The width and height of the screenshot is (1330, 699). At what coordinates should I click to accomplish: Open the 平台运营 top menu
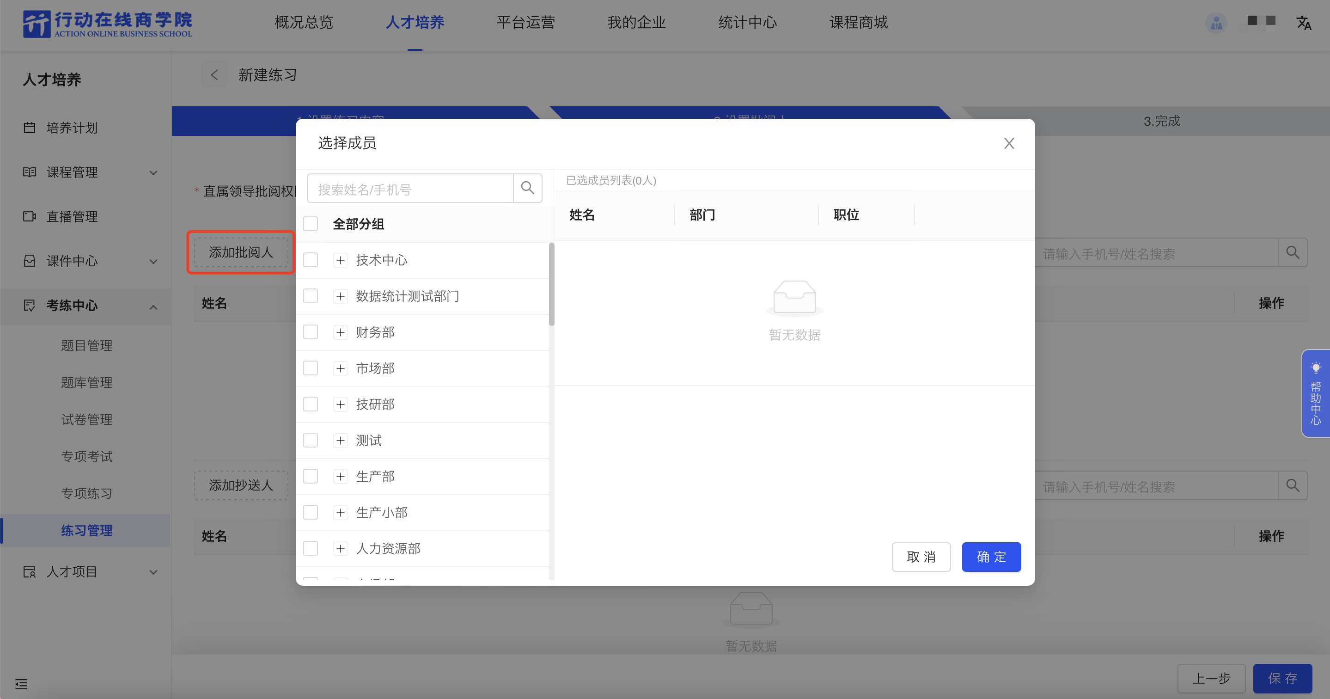tap(525, 22)
